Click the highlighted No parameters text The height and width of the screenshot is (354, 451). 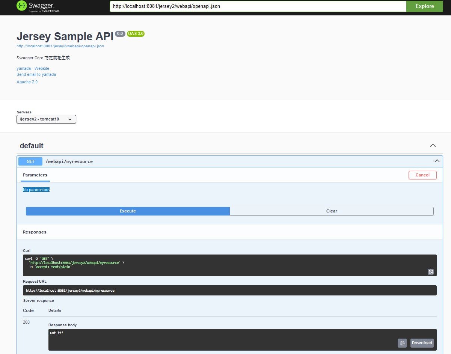click(36, 190)
